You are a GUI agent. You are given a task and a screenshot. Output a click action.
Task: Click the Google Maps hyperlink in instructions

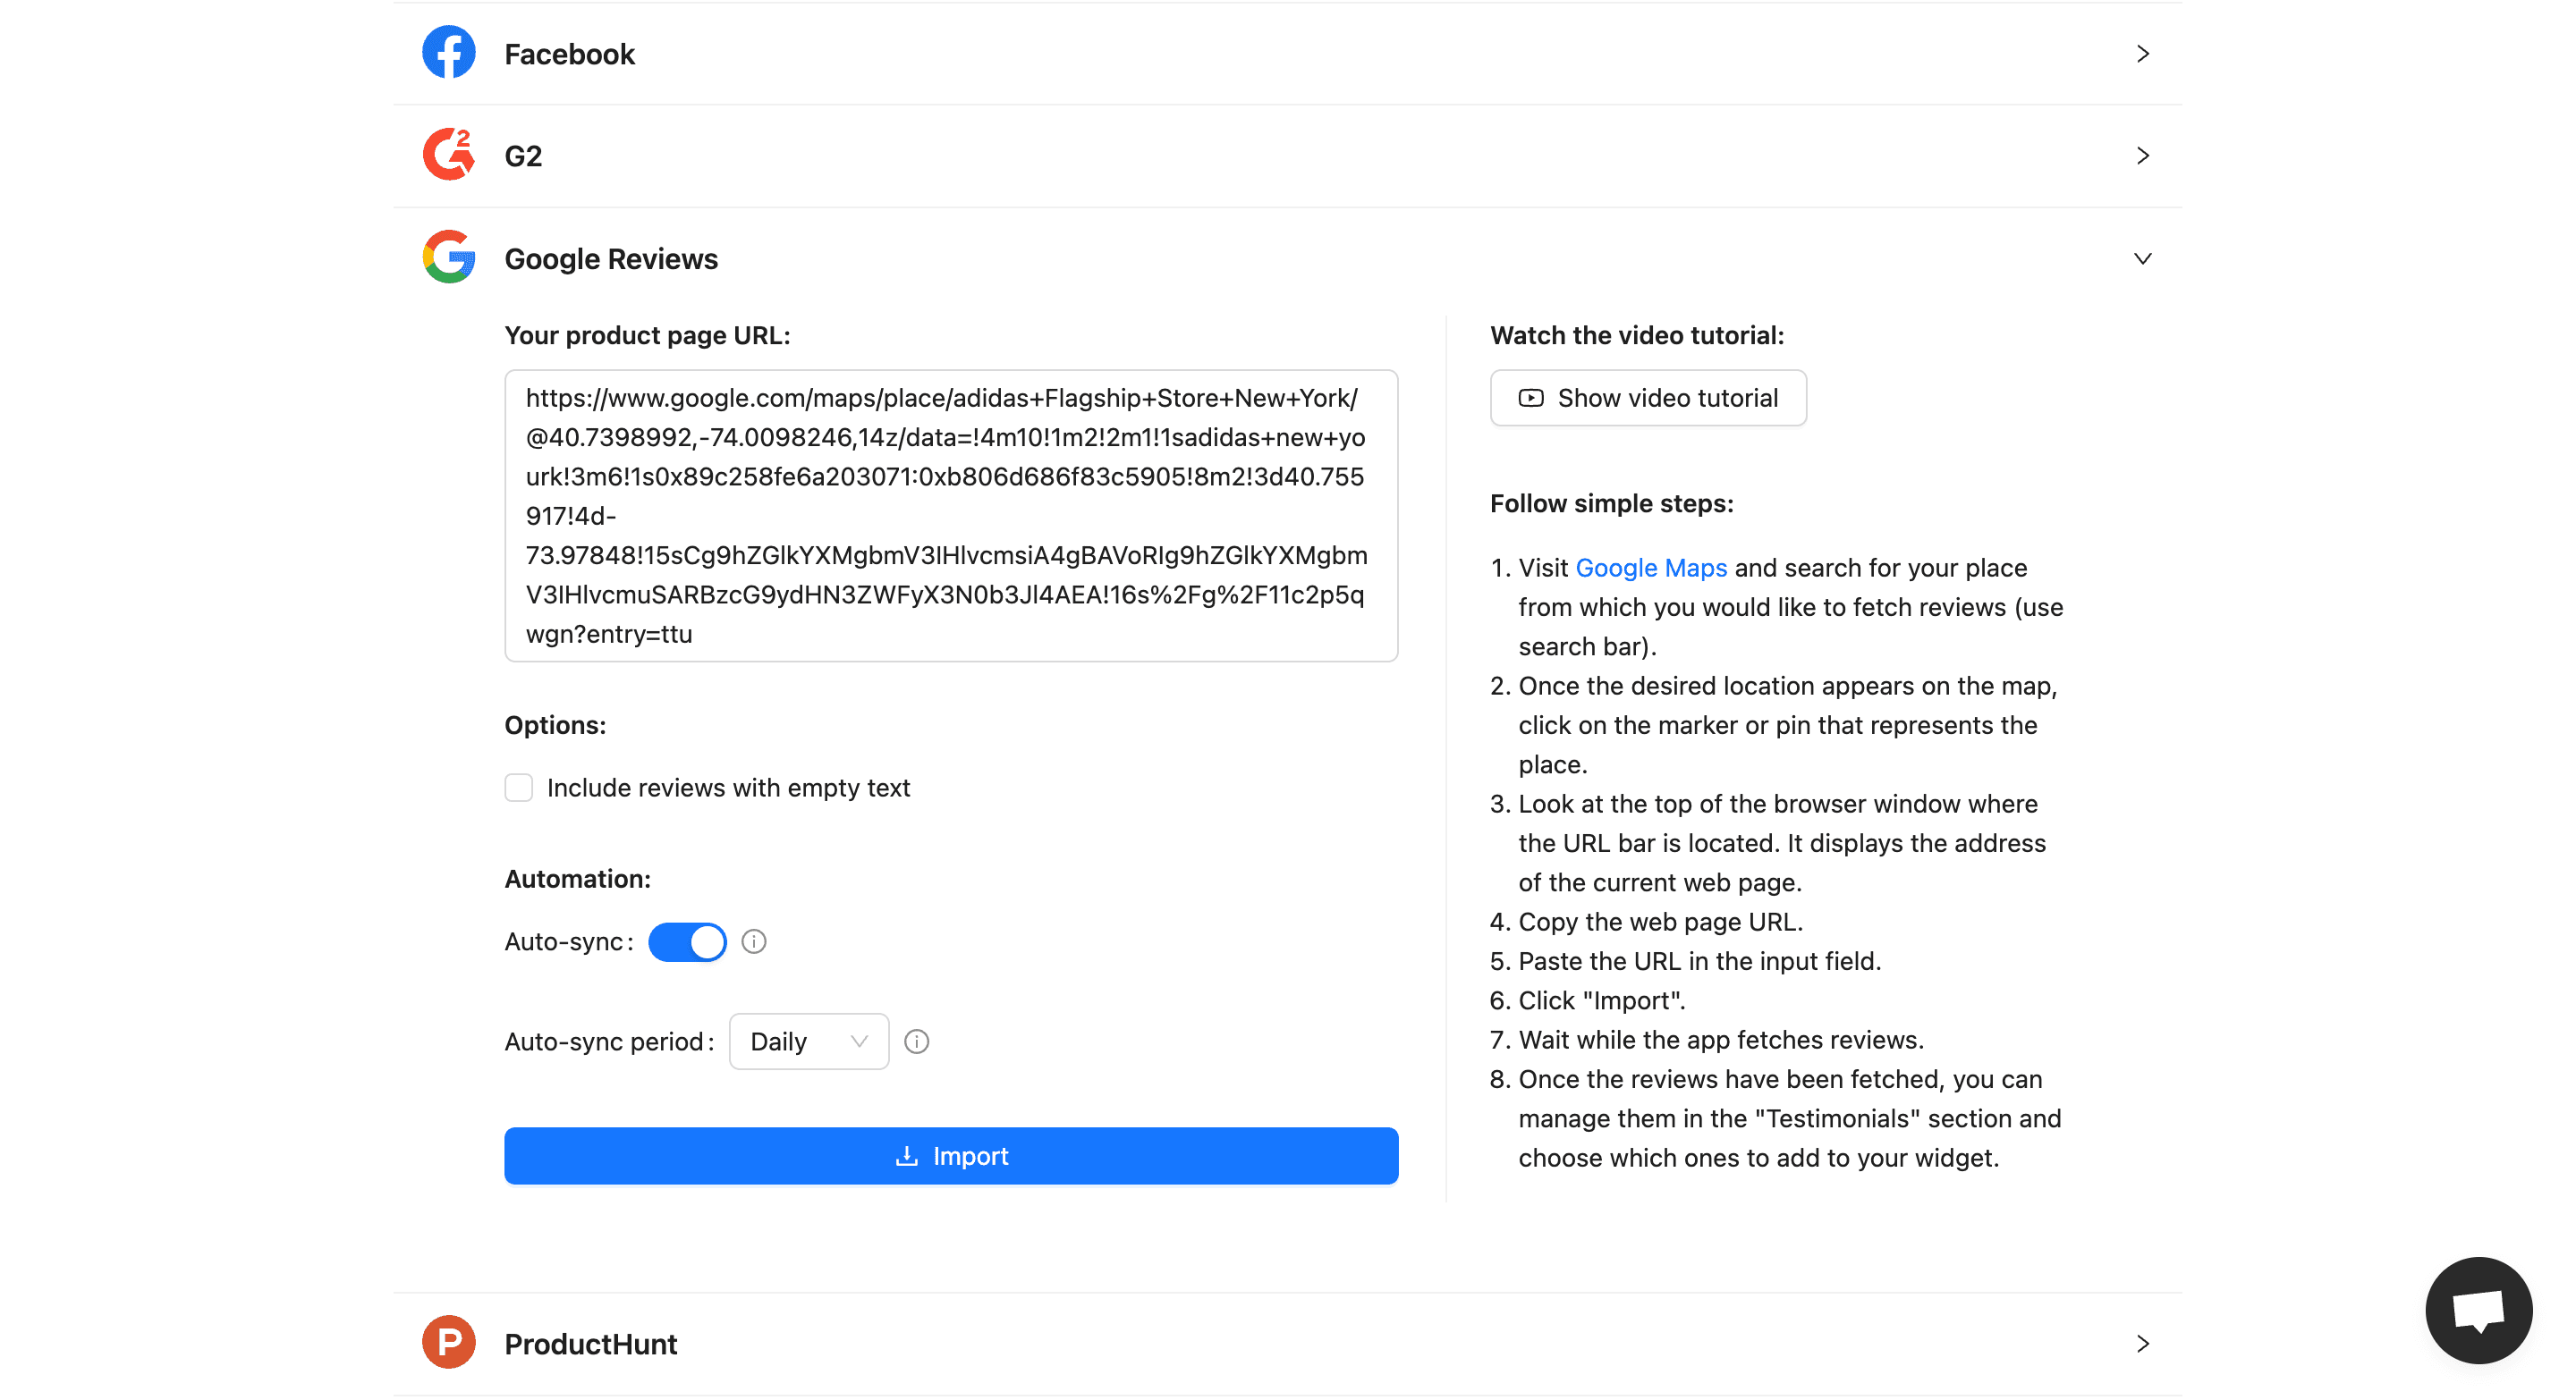[x=1648, y=567]
